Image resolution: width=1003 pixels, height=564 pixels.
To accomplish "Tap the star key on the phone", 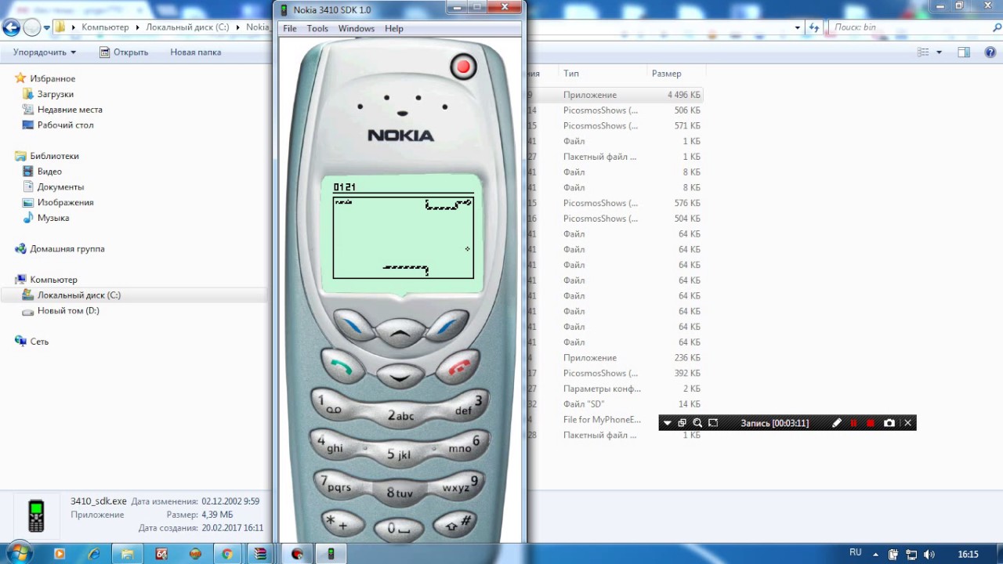I will (x=342, y=522).
